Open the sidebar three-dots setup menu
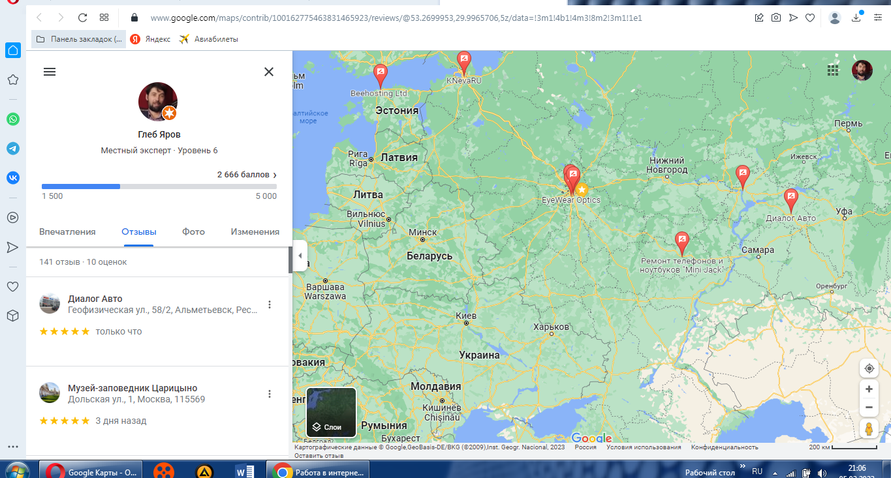This screenshot has width=891, height=478. (12, 447)
